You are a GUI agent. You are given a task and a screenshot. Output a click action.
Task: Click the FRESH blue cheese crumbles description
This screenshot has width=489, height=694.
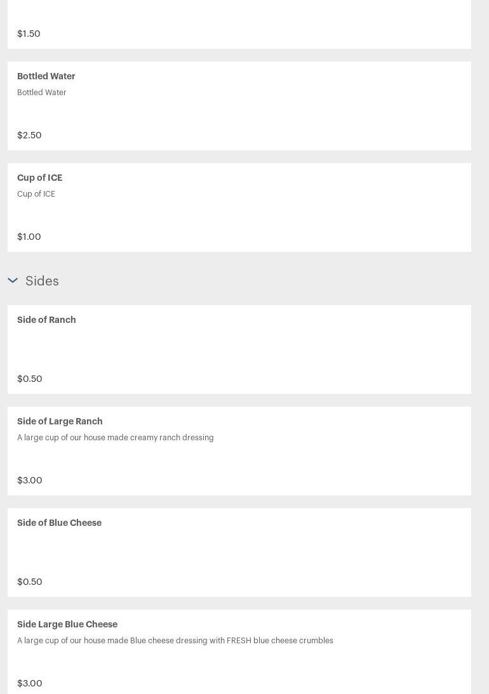tap(175, 641)
